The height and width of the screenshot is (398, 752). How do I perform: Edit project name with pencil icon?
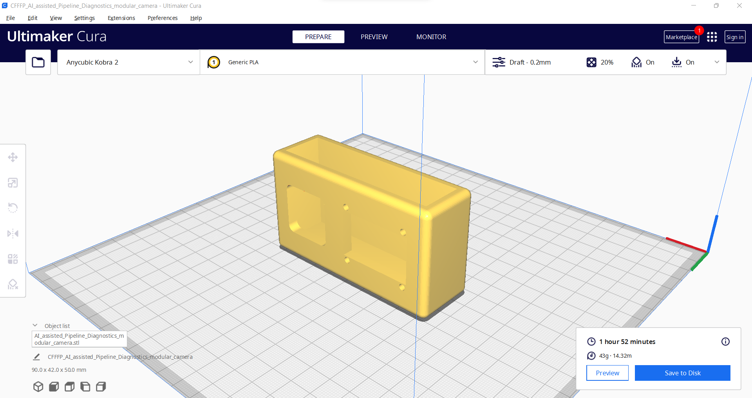tap(36, 357)
